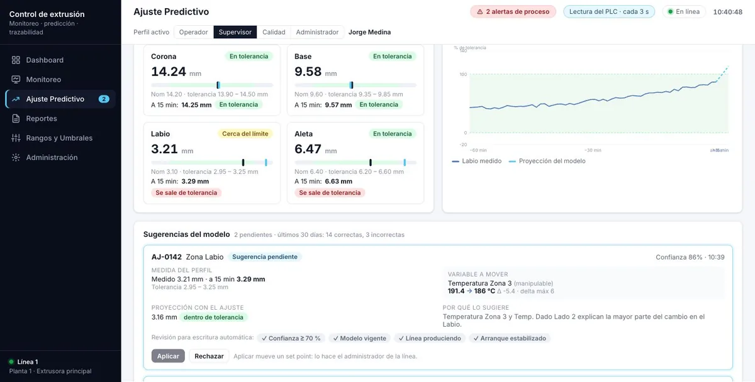
Task: Click the badge 2 on Ajuste Predictivo
Action: click(x=104, y=99)
